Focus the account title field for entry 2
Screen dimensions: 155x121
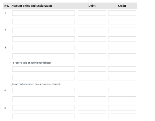tap(43, 30)
